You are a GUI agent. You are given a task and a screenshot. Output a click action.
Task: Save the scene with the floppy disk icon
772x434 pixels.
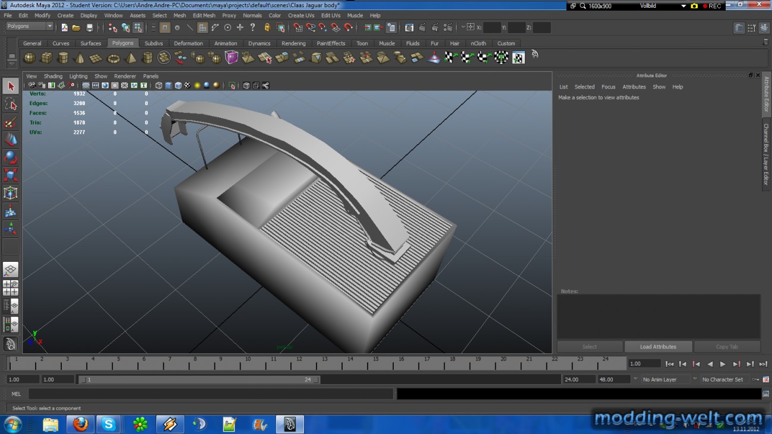[90, 27]
